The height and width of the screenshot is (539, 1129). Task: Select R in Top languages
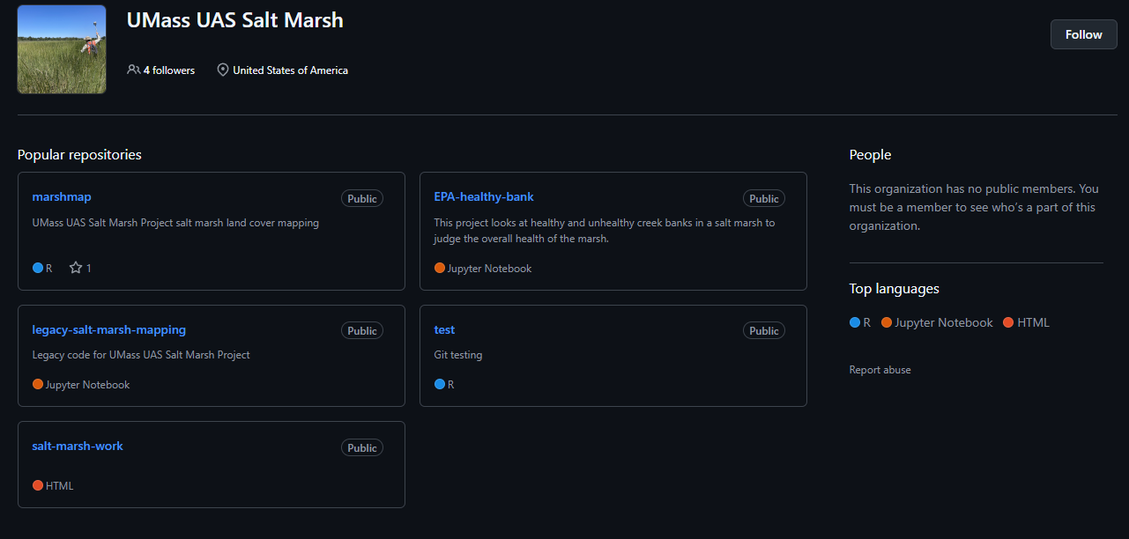click(x=860, y=322)
